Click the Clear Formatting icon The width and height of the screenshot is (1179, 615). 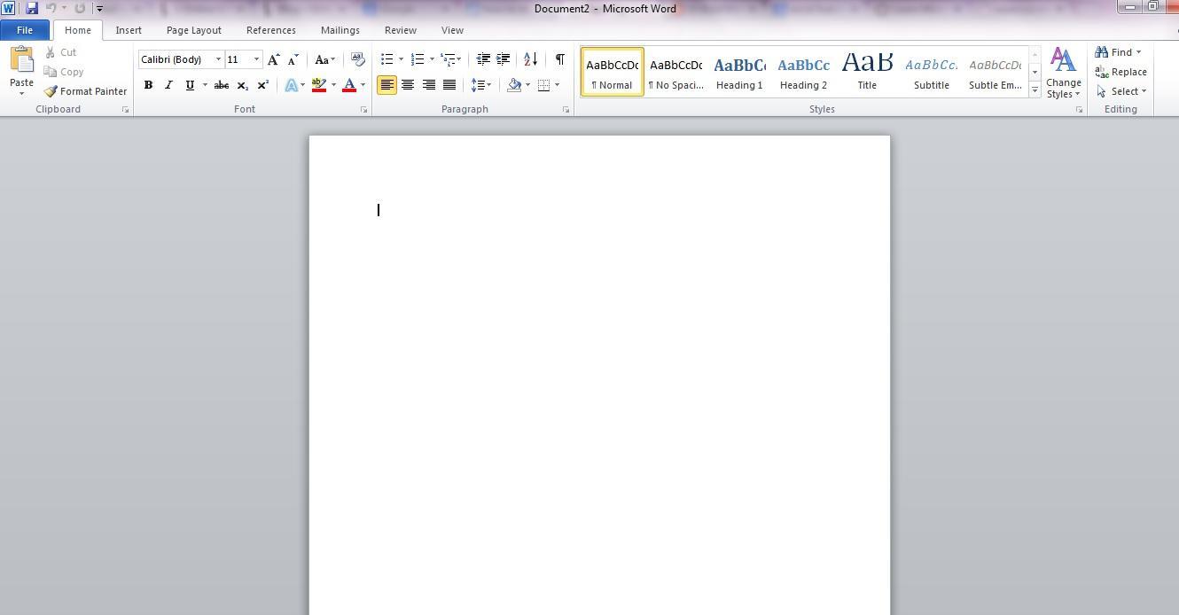click(x=357, y=59)
